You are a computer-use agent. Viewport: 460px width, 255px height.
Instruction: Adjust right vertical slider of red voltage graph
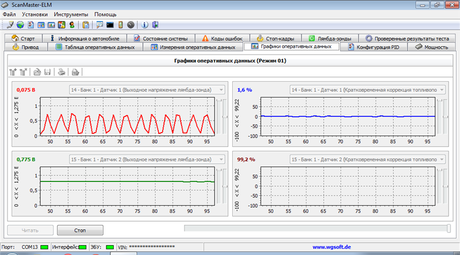[x=225, y=117]
